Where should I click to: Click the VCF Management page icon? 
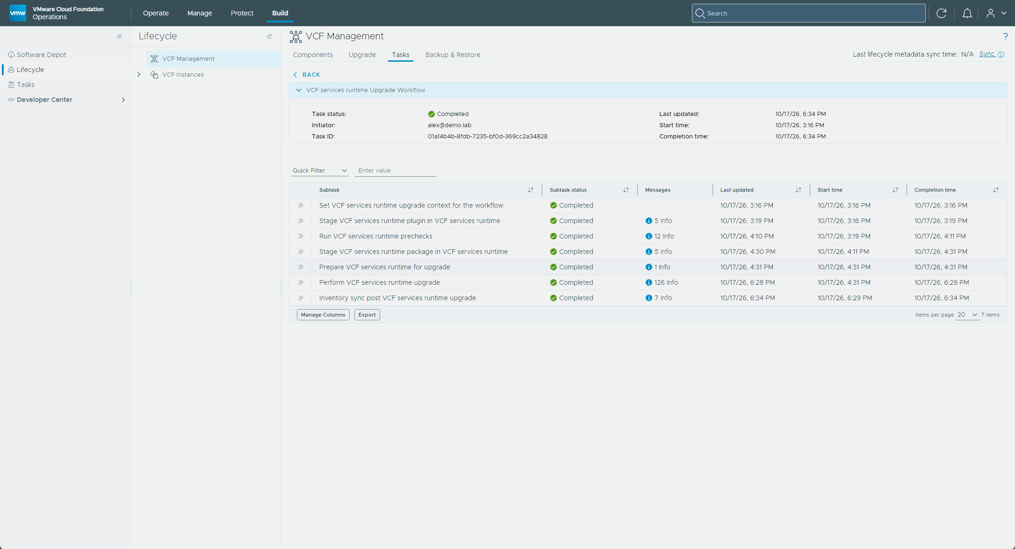[x=296, y=36]
